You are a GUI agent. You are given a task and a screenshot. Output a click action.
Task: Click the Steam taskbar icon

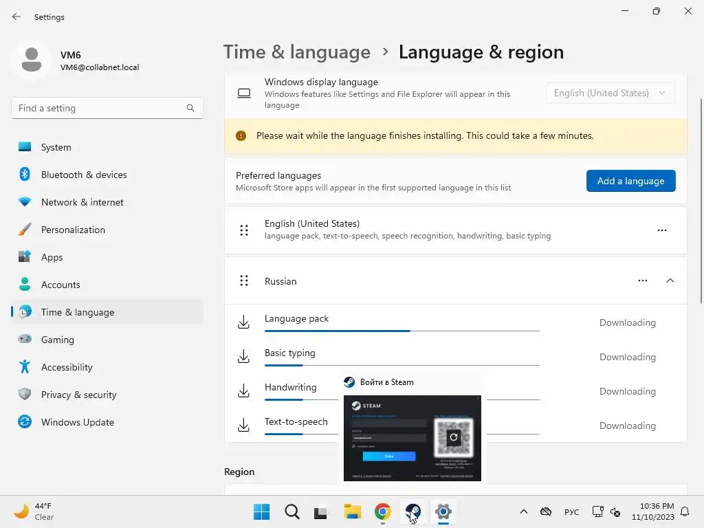[x=413, y=511]
